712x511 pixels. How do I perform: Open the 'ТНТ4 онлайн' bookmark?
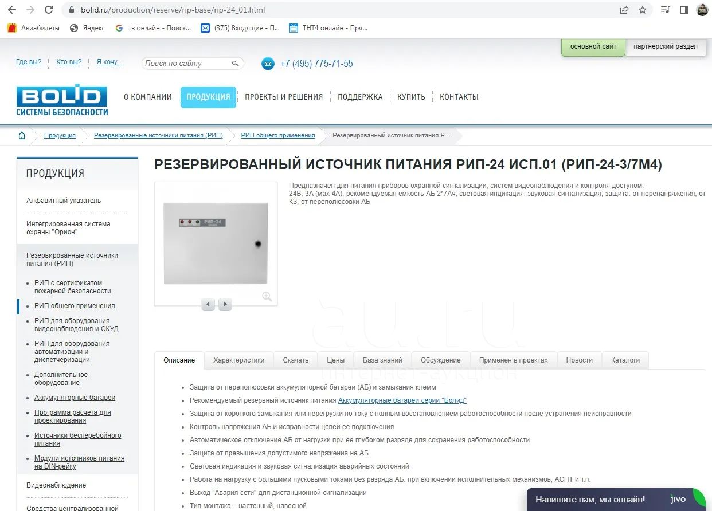(x=328, y=28)
